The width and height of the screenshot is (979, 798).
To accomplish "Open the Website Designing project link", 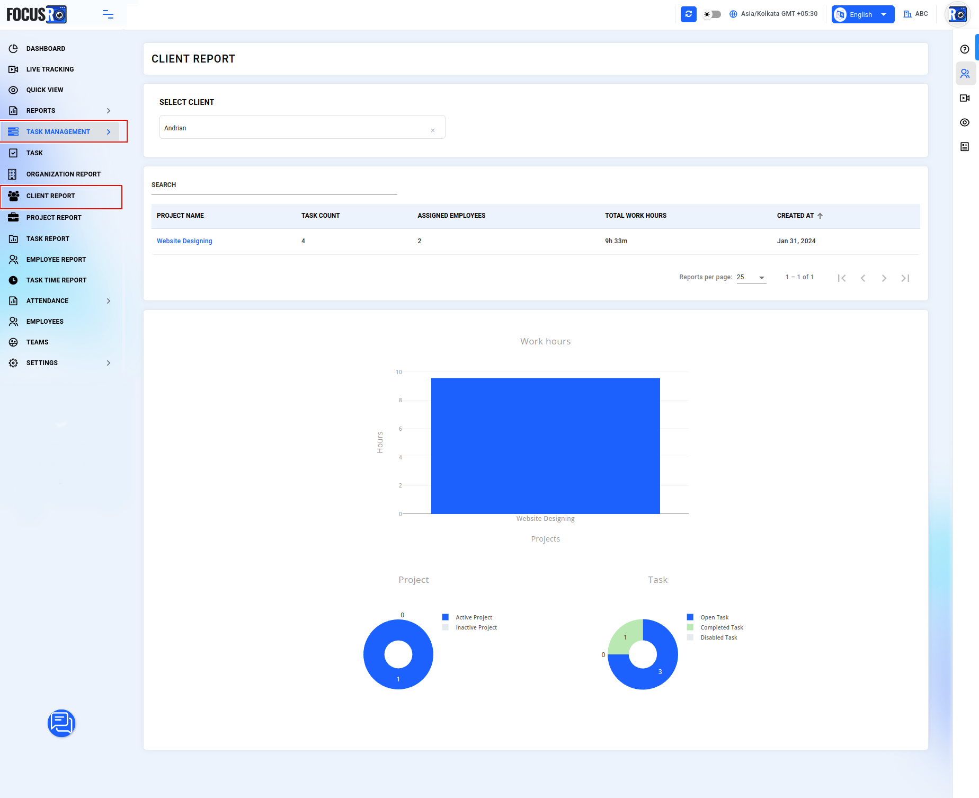I will 184,241.
